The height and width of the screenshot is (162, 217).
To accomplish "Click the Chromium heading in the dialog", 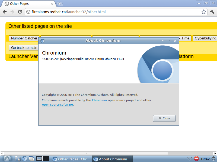I will (x=54, y=53).
